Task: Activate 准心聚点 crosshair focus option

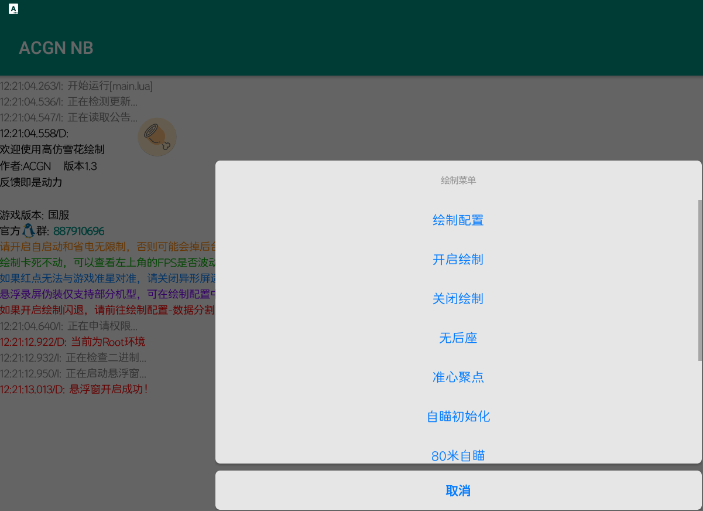Action: click(458, 377)
